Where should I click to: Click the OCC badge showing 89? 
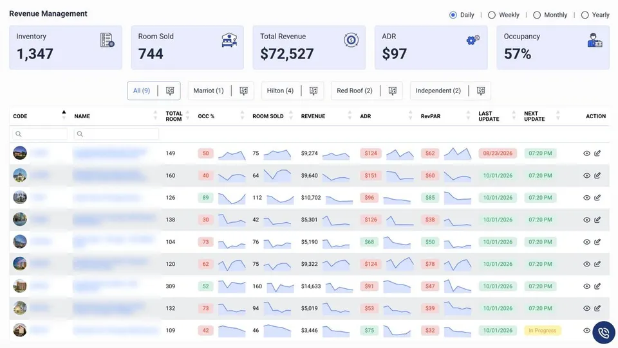(205, 198)
